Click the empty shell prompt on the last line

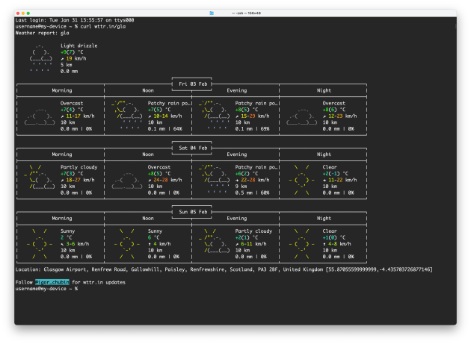(46, 289)
